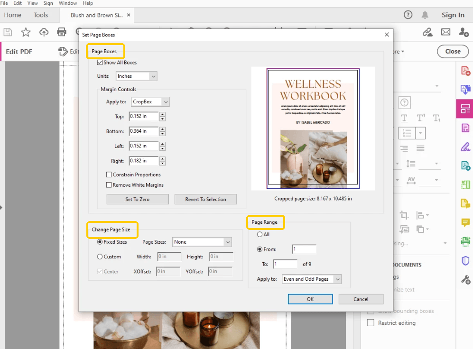Open the Scan & OCR printer sidebar tool
This screenshot has height=349, width=473.
click(x=465, y=242)
